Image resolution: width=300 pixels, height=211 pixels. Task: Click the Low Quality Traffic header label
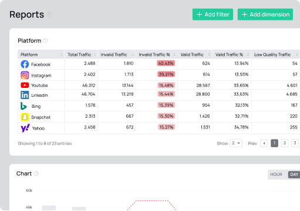click(x=272, y=55)
